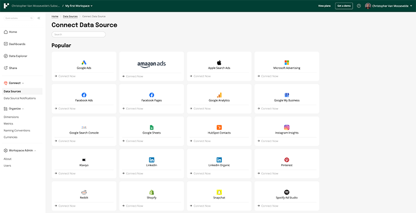Click Connect Now under Google Analytics

(x=201, y=109)
